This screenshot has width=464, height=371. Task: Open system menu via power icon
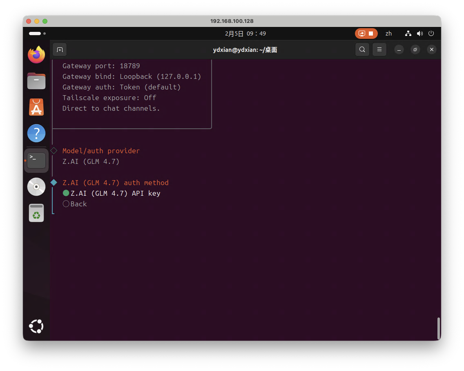(431, 34)
